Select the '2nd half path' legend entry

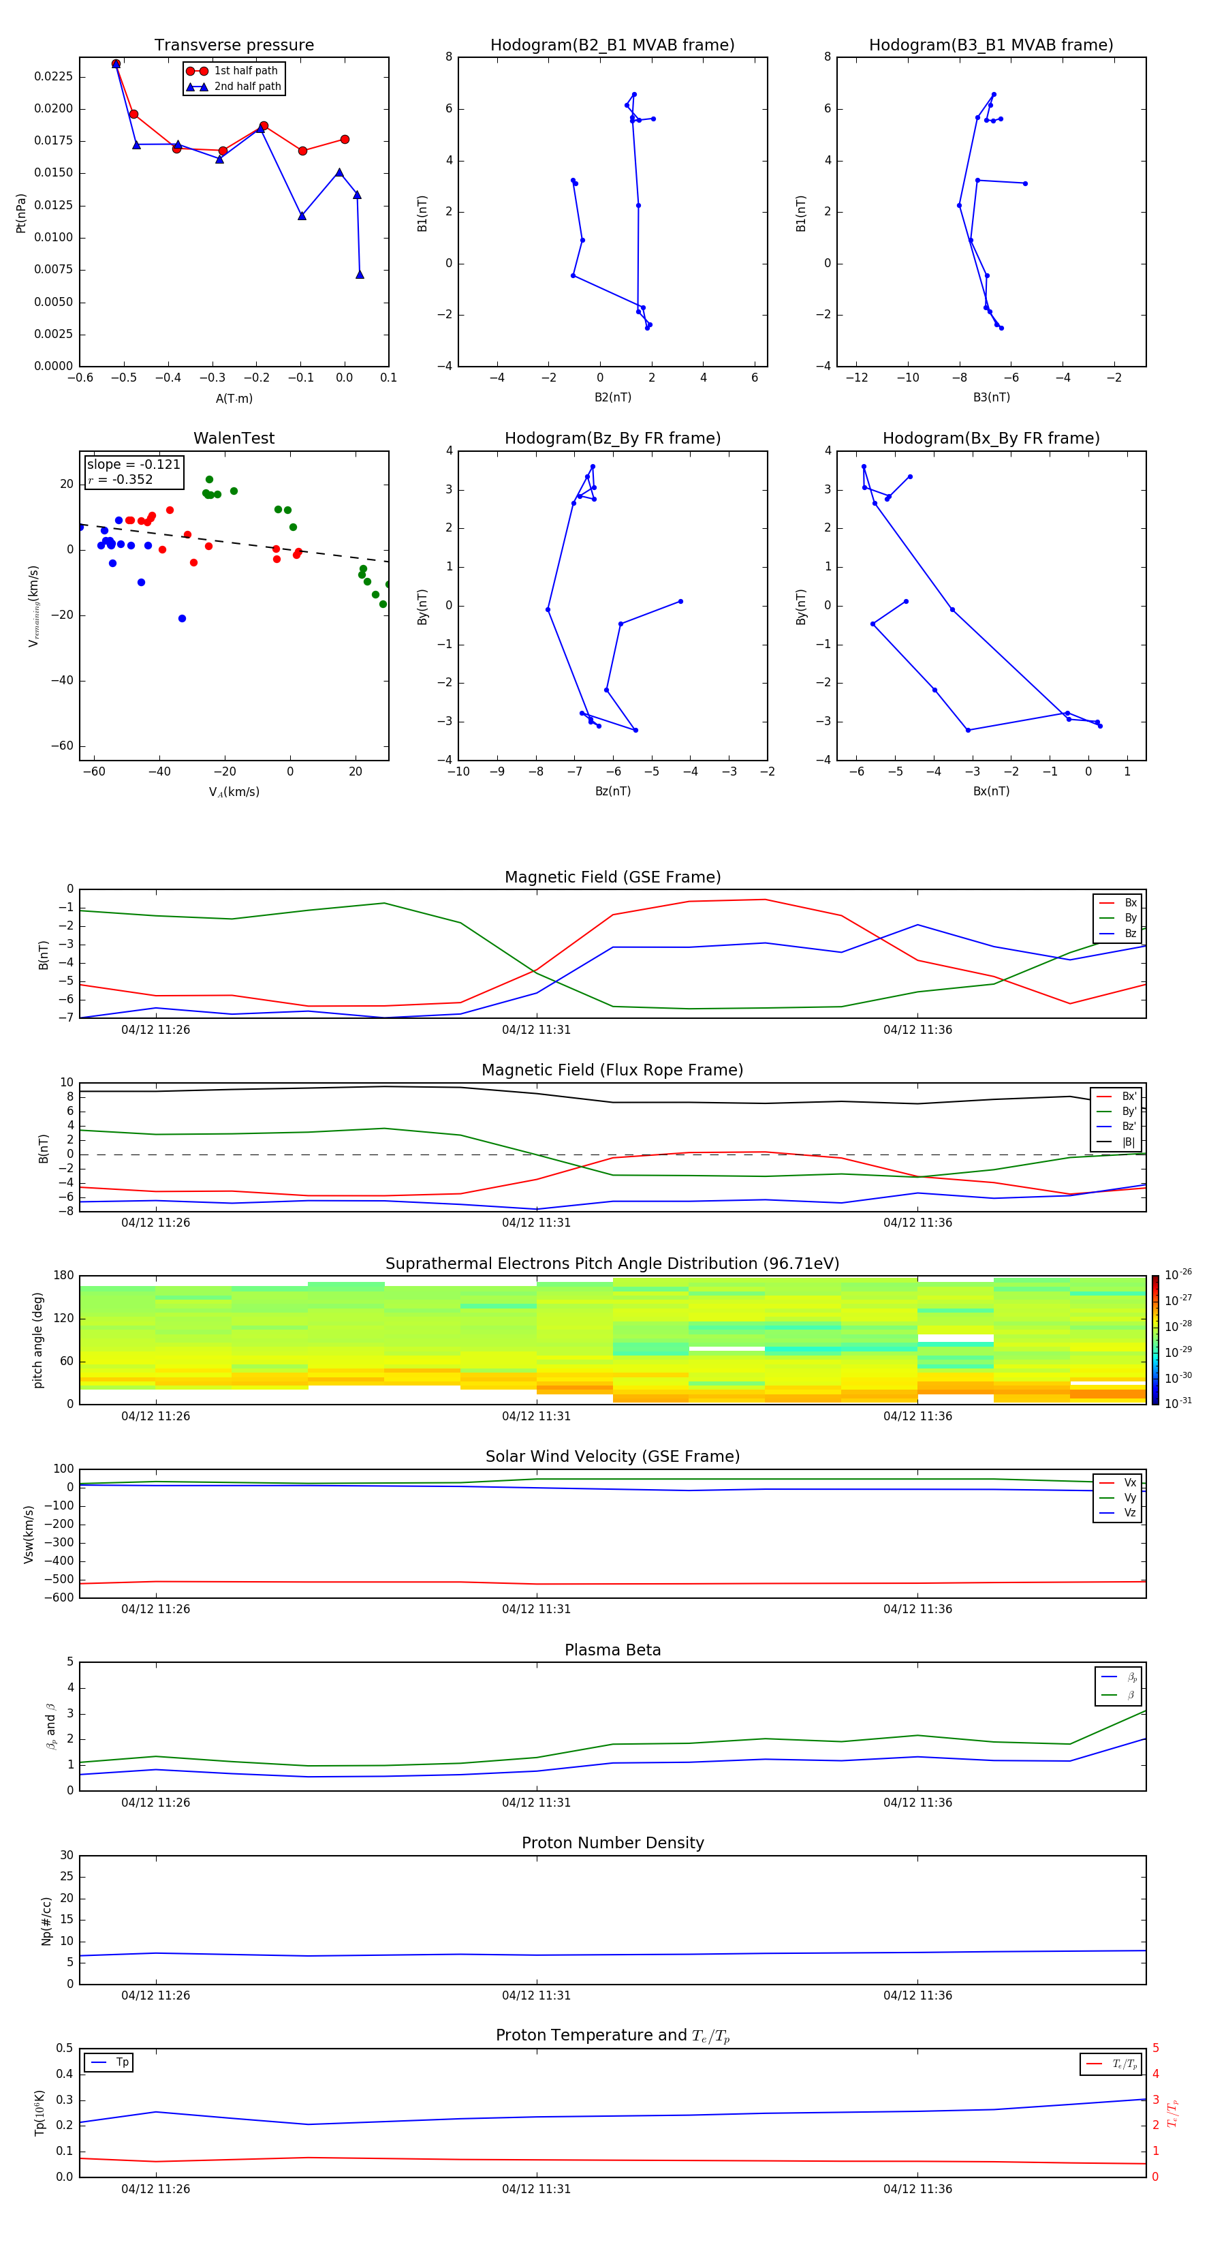tap(234, 87)
